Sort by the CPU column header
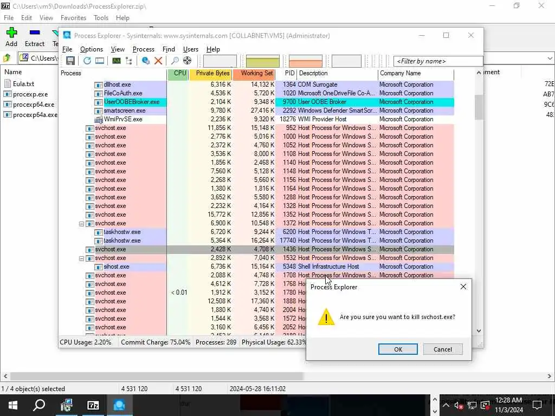Screen dimensions: 555x416 coord(178,73)
